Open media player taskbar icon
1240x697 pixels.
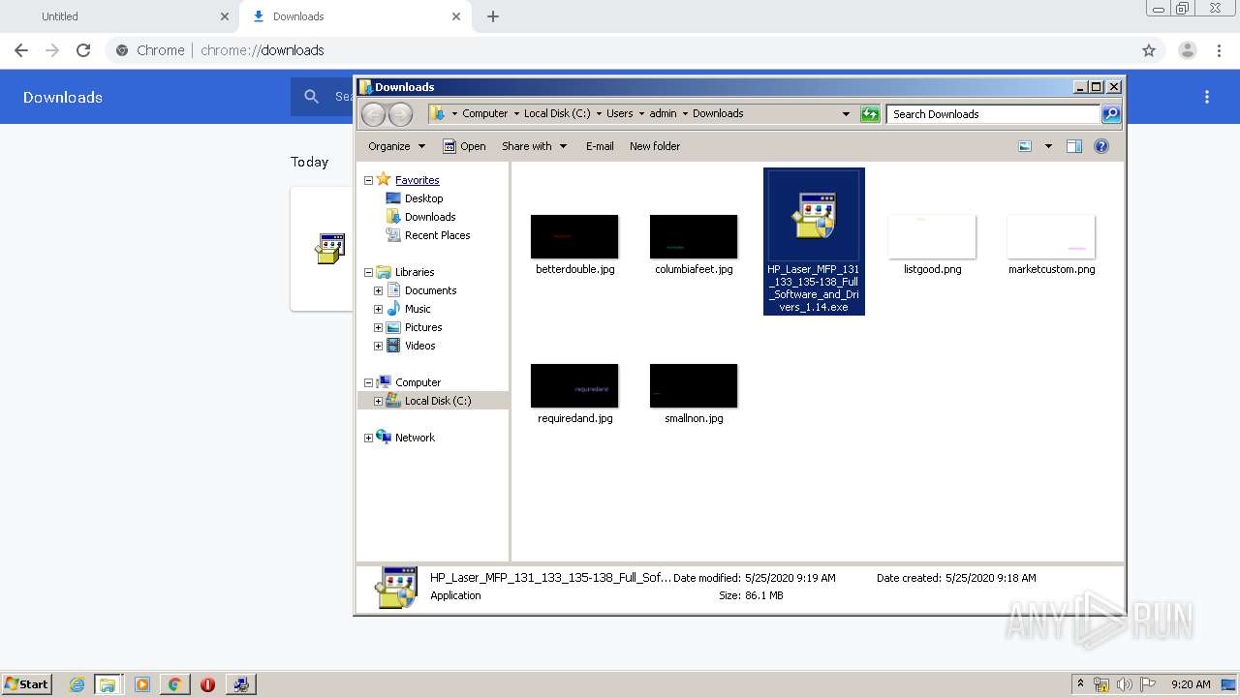click(x=142, y=684)
